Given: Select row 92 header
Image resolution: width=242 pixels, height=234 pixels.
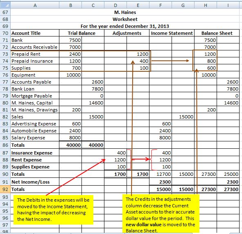Looking at the screenshot, I should [5, 189].
